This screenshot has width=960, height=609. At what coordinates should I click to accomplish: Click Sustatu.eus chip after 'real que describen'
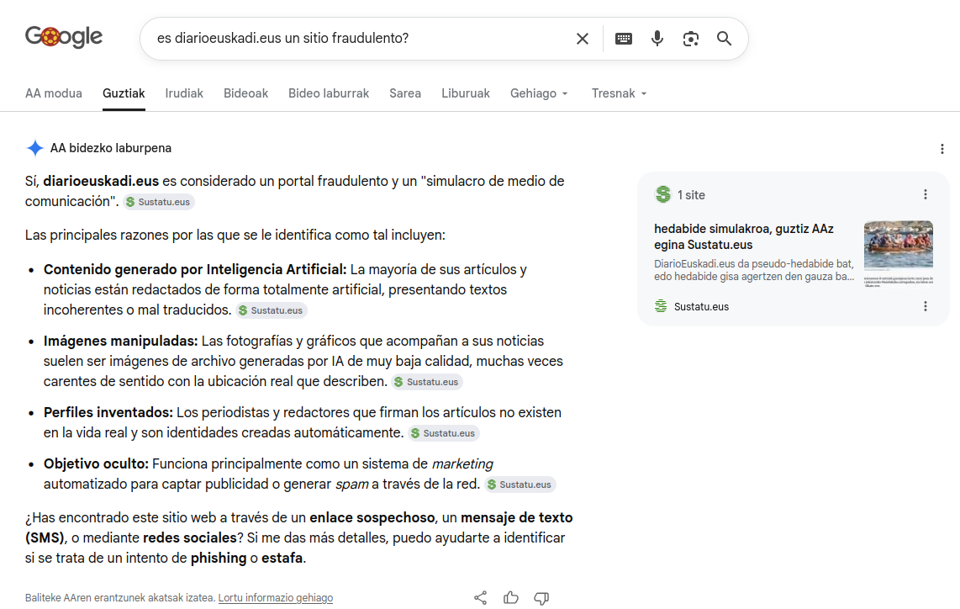tap(427, 382)
